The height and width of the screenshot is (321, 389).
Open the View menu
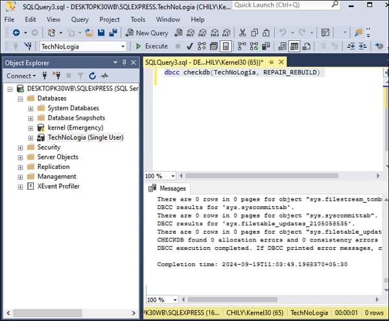(x=54, y=19)
